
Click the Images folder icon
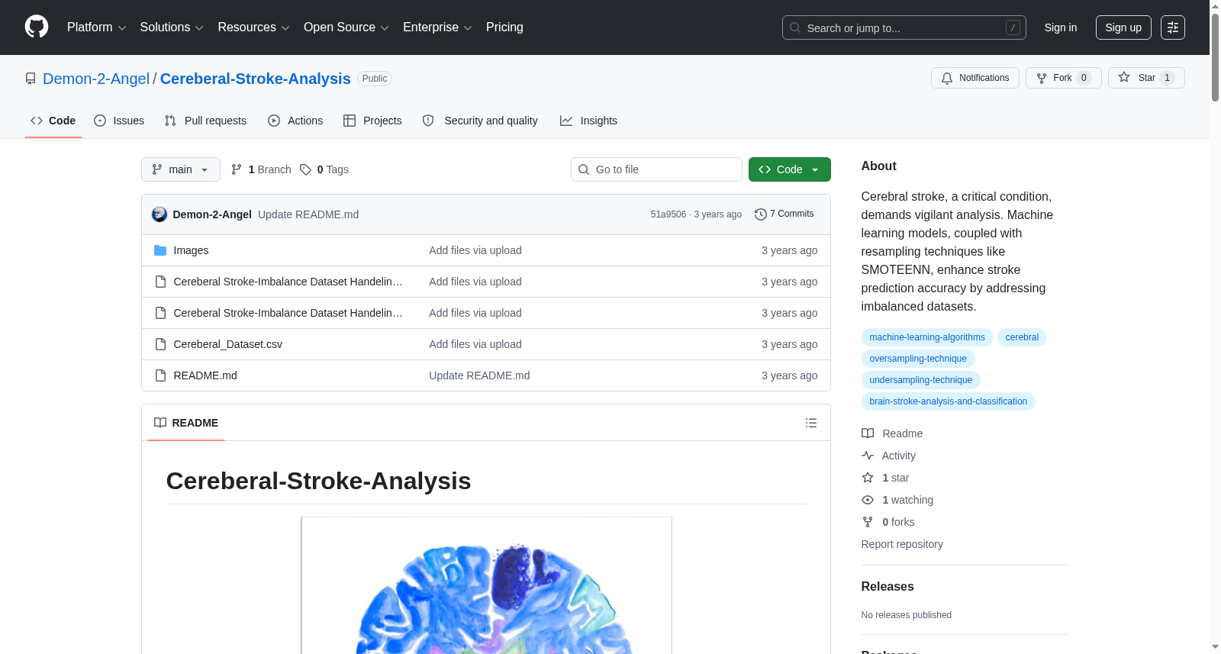pyautogui.click(x=160, y=250)
